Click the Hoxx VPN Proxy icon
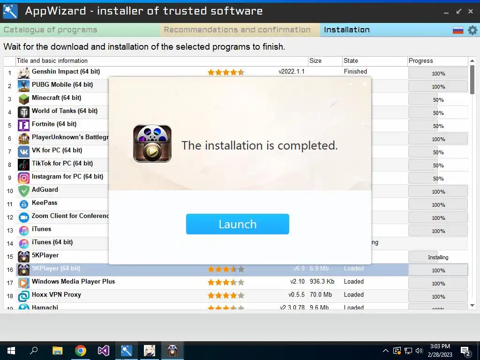This screenshot has width=480, height=360. [23, 296]
